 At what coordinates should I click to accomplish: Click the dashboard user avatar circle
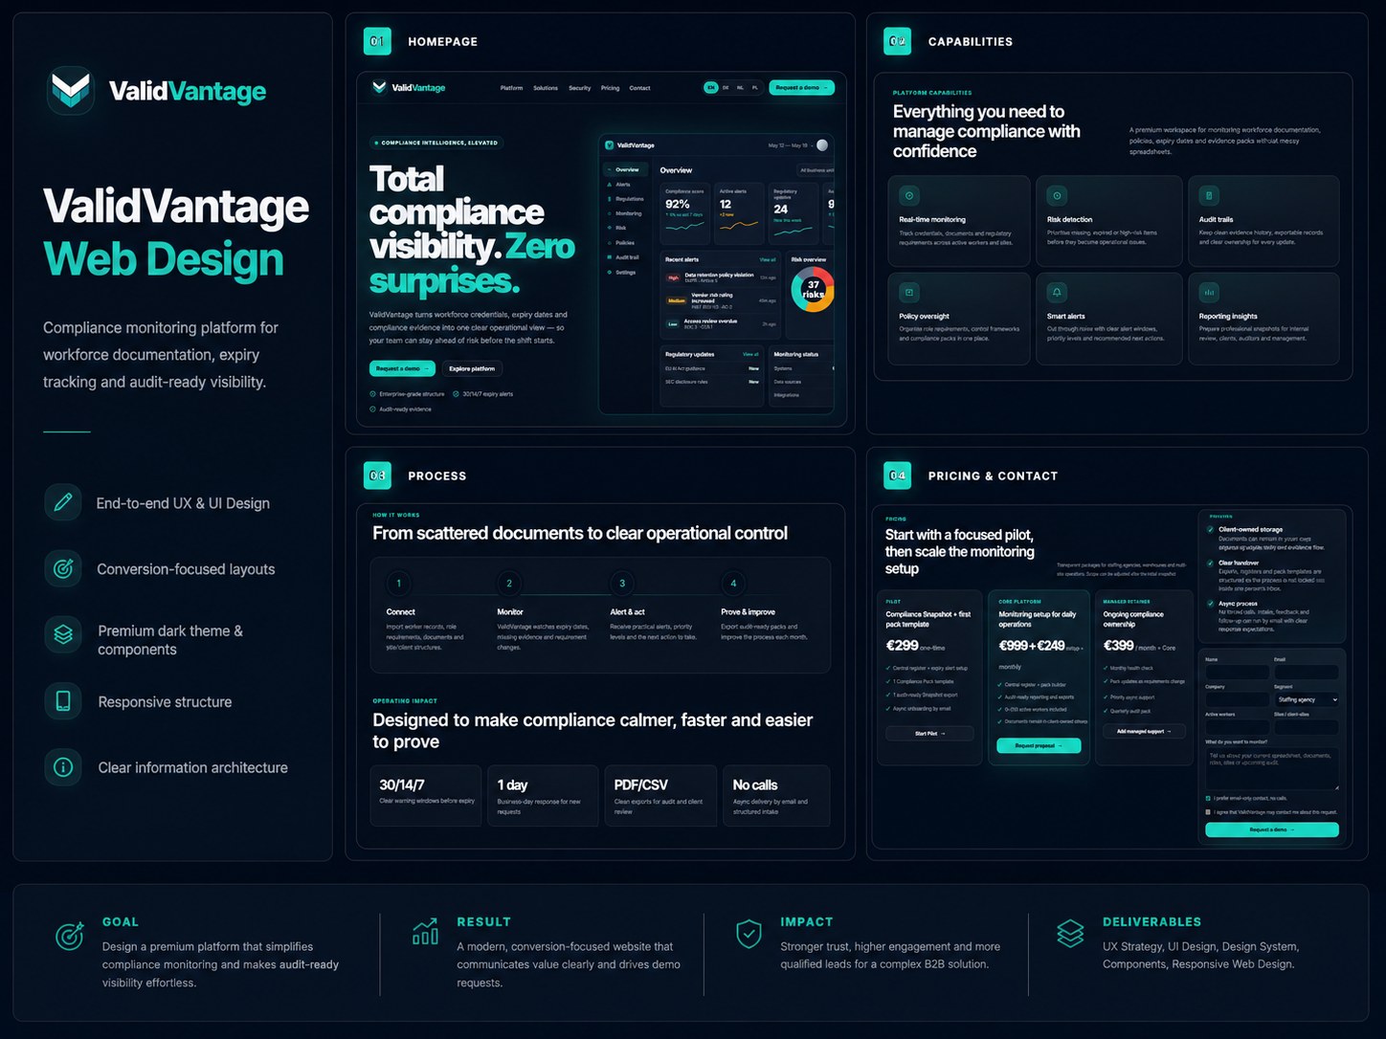click(822, 145)
